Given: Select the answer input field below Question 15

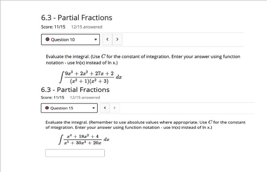Looking at the screenshot, I should coord(75,153).
